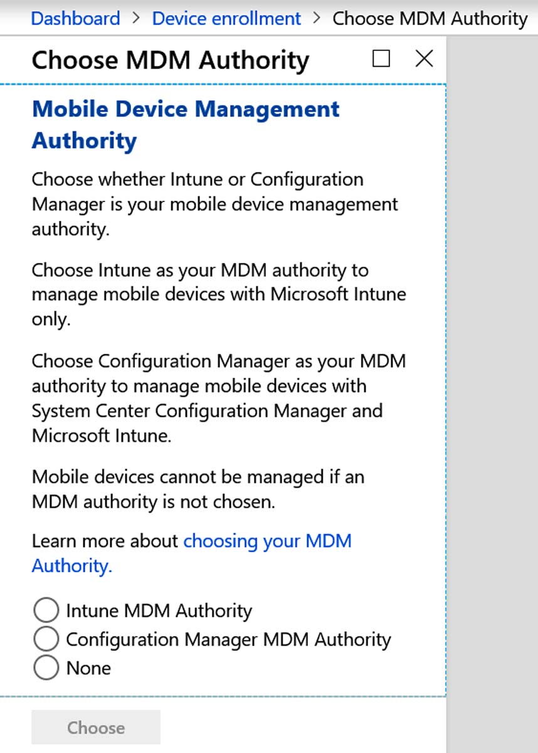Click the 'Mobile devices cannot be managed' paragraph
The image size is (538, 753).
198,489
